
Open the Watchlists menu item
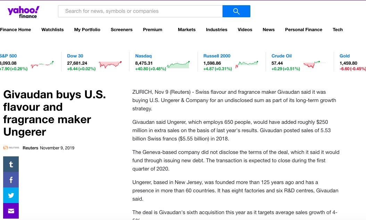[52, 30]
